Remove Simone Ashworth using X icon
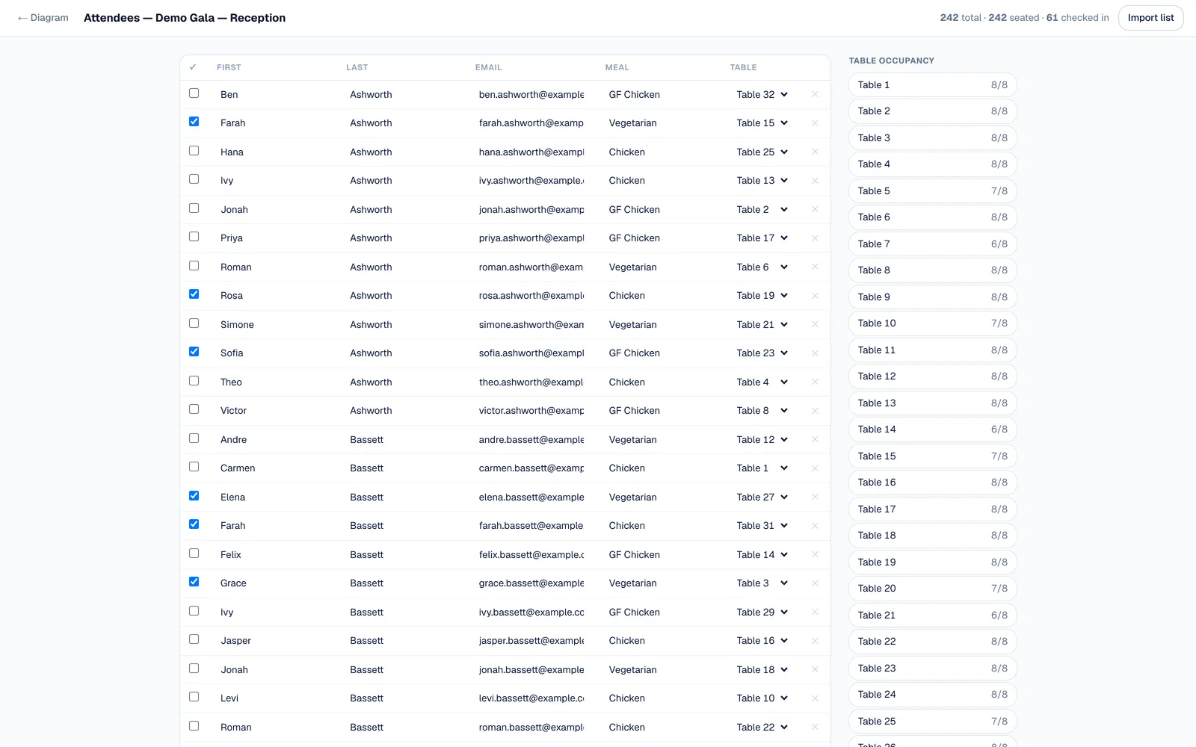 coord(815,325)
